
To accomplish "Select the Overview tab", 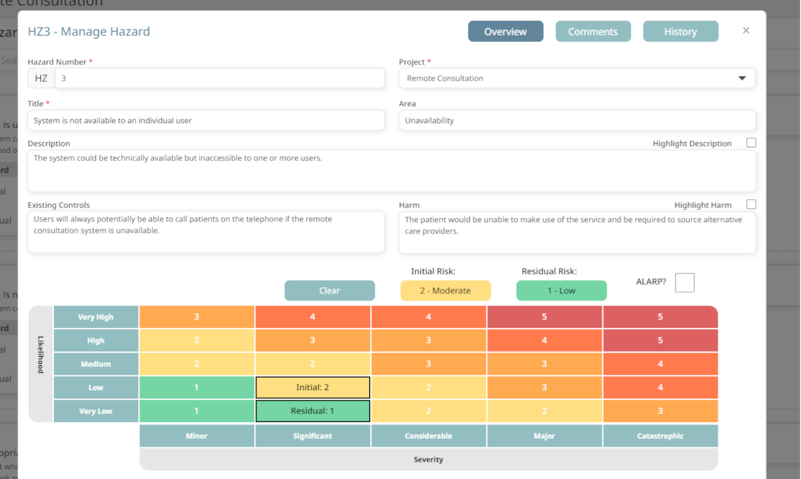I will click(505, 32).
